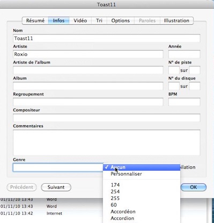Click the first N° du disque box

coord(174,86)
